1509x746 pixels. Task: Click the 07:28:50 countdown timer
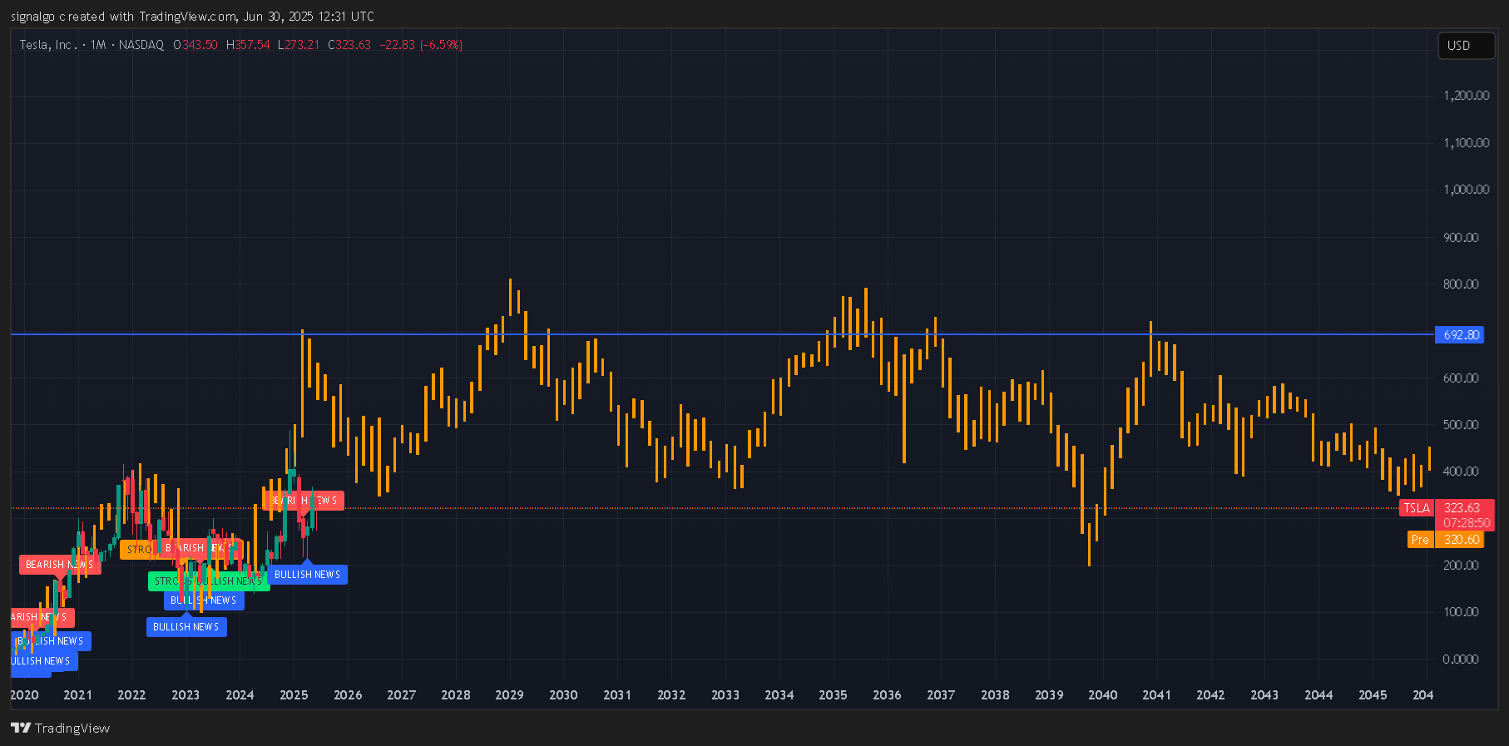click(1466, 523)
